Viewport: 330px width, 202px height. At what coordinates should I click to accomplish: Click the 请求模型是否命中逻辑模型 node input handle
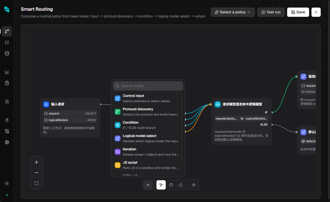tap(211, 104)
